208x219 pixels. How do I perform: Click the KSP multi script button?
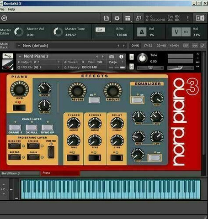[x=186, y=46]
